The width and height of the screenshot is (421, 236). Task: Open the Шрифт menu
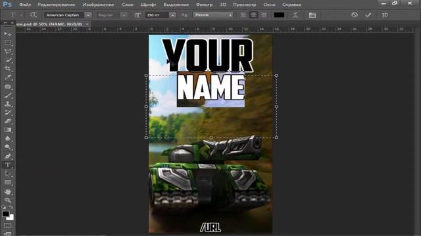148,5
